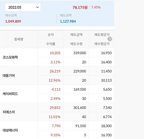Click 코스모화학 average sell price 16,950

106,53
